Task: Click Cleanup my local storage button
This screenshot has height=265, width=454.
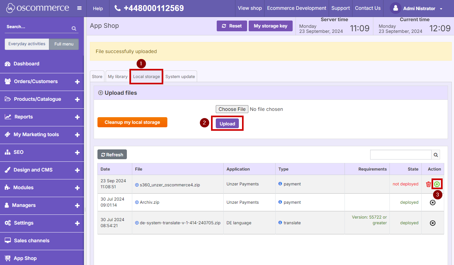Action: (132, 122)
